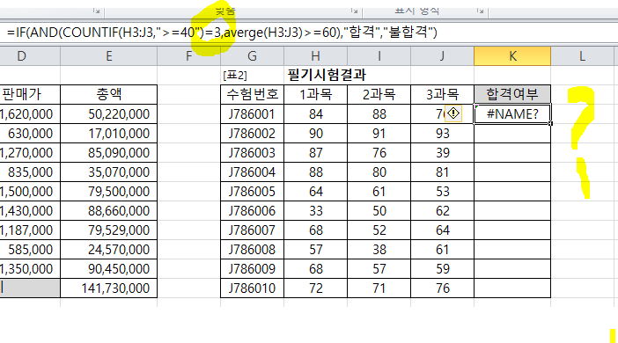Click the 수험번호 header cell
Viewport: 618px width, 343px height.
253,94
